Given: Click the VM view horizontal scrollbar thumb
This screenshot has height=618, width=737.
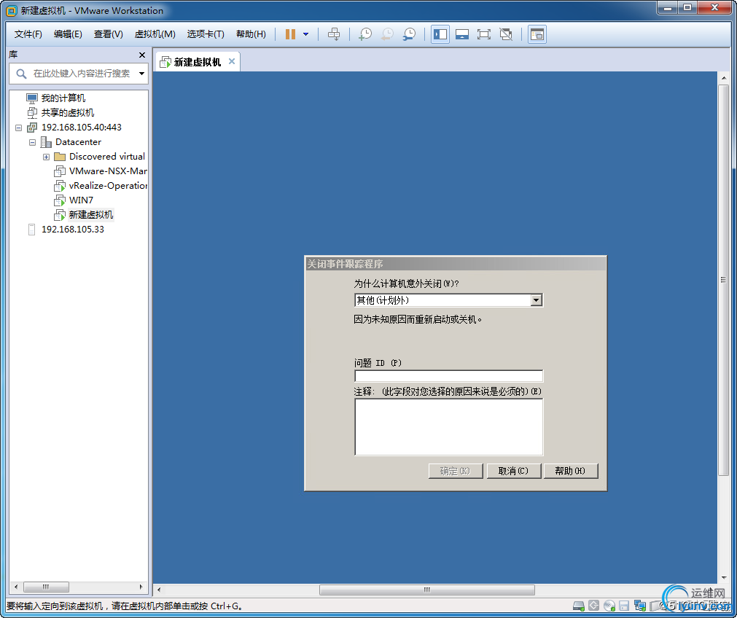Looking at the screenshot, I should coord(426,590).
